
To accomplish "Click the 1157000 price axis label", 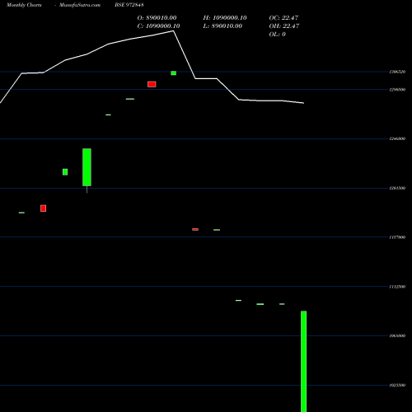I will click(397, 237).
